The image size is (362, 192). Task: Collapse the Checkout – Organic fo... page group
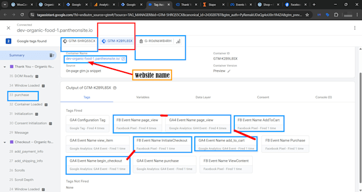point(5,142)
